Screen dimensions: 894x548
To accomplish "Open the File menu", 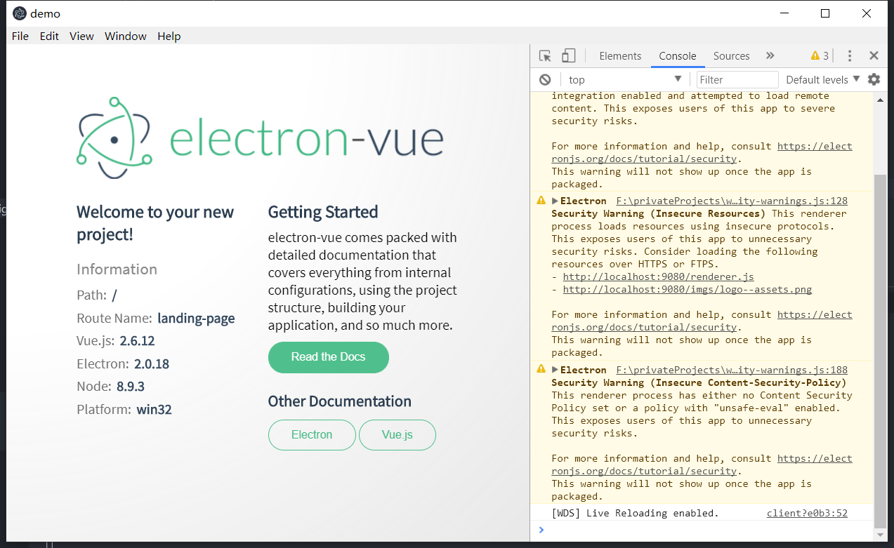I will pyautogui.click(x=20, y=36).
